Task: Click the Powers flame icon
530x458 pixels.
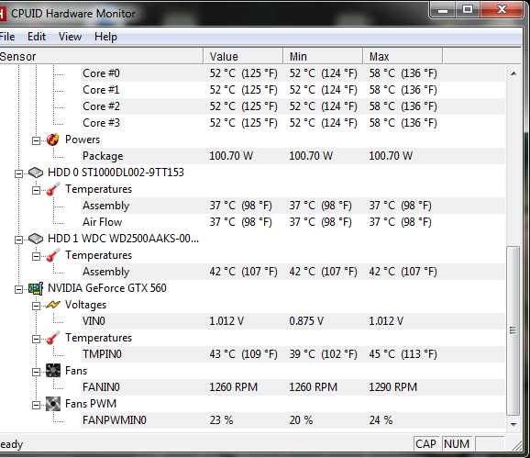Action: [53, 140]
